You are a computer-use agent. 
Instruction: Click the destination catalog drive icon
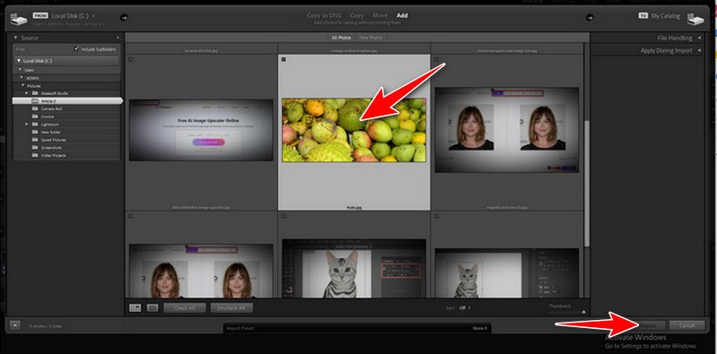[x=695, y=20]
